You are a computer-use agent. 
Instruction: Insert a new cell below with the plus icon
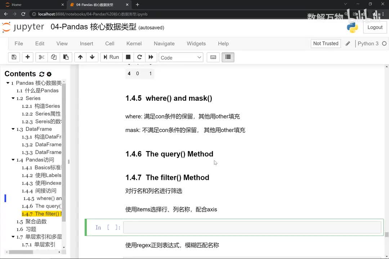point(27,57)
